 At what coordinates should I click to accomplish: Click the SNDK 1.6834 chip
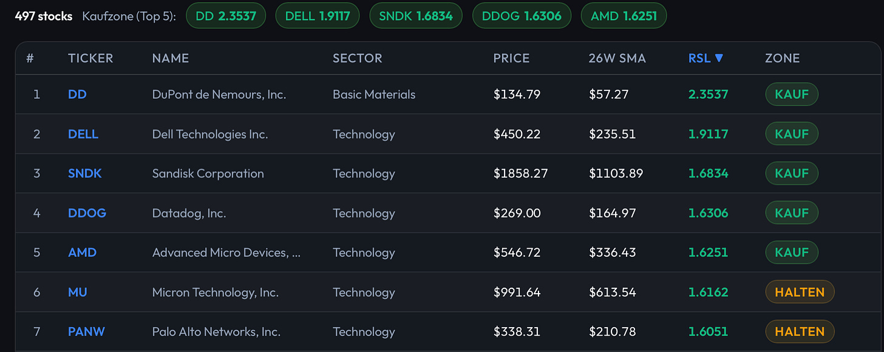[416, 16]
